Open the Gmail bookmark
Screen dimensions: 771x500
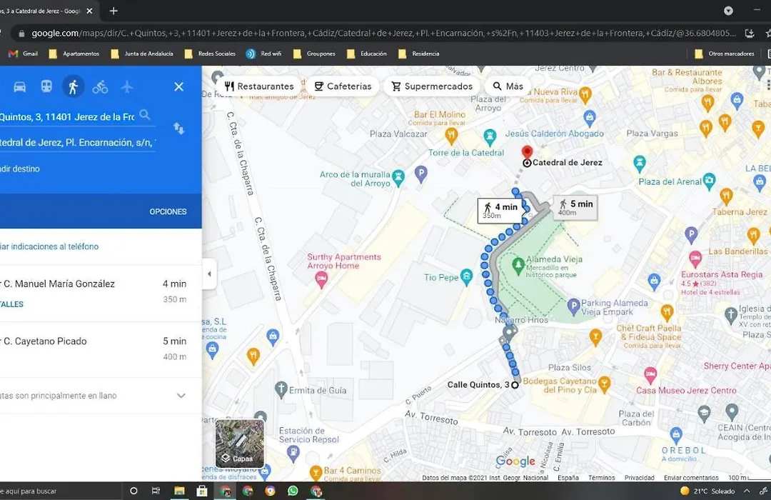(24, 54)
